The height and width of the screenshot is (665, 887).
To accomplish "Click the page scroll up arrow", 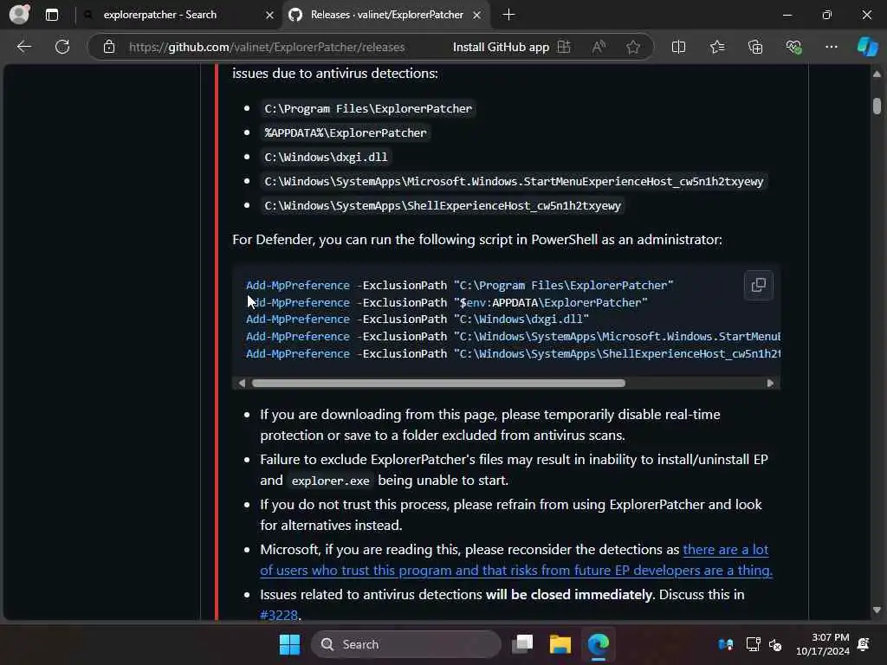I will [877, 74].
